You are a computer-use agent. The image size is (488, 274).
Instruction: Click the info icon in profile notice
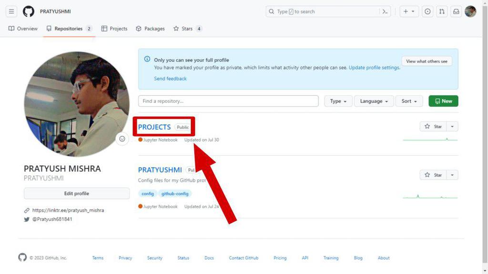pos(147,59)
